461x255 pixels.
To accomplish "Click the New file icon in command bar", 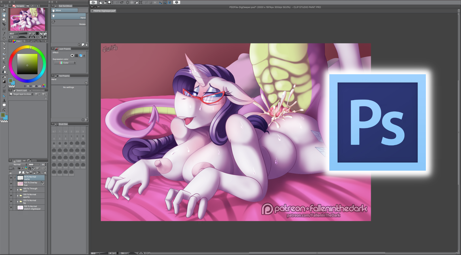I will [x=101, y=2].
